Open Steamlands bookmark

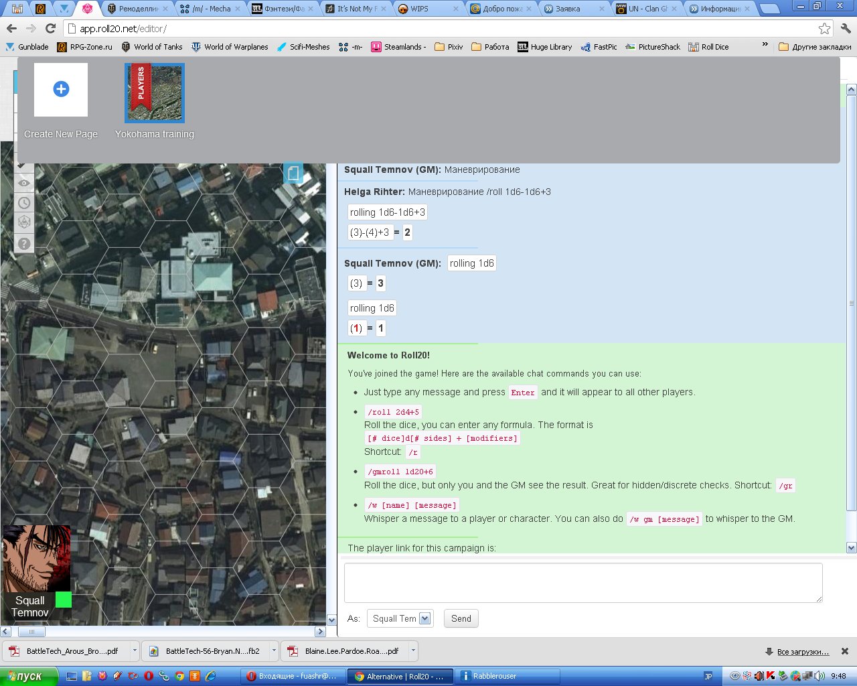point(398,47)
